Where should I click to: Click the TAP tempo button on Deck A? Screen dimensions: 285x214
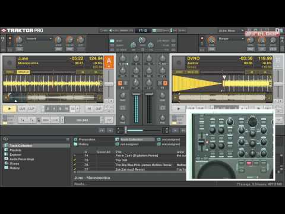109,120
